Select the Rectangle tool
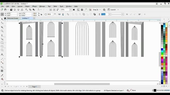This screenshot has width=170, height=95. pos(2,43)
